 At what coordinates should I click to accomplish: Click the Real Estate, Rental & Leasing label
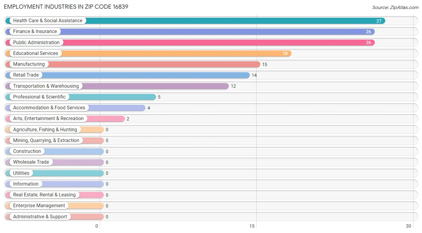[44, 195]
